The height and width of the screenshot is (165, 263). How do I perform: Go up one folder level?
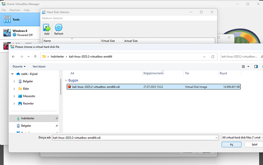[x=35, y=57]
